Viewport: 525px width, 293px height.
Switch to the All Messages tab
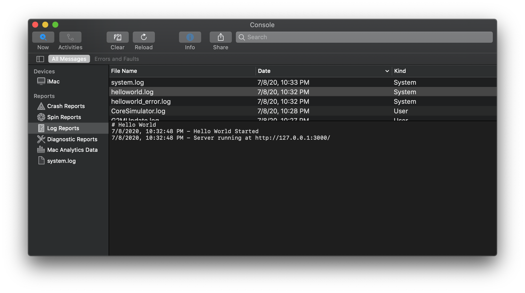pos(68,59)
